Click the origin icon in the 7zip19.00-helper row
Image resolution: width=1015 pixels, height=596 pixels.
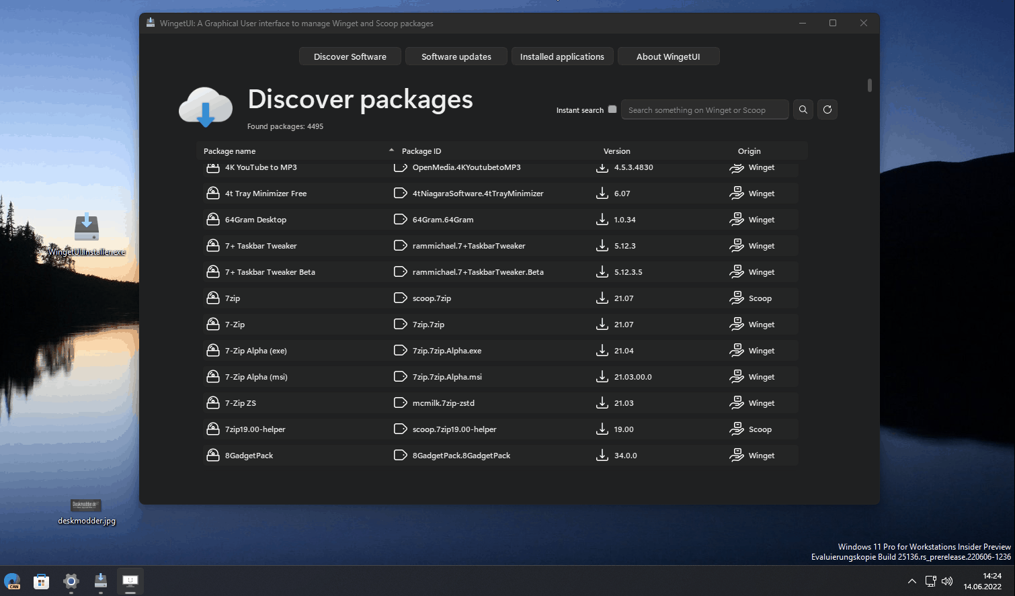point(737,429)
